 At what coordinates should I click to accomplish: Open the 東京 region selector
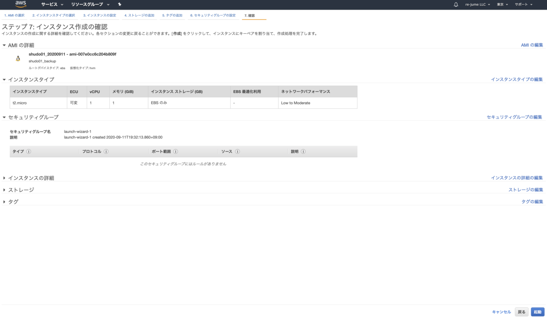503,5
